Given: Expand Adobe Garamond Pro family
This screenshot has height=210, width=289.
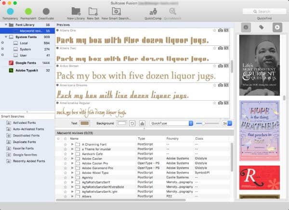Looking at the screenshot, I should (72, 168).
